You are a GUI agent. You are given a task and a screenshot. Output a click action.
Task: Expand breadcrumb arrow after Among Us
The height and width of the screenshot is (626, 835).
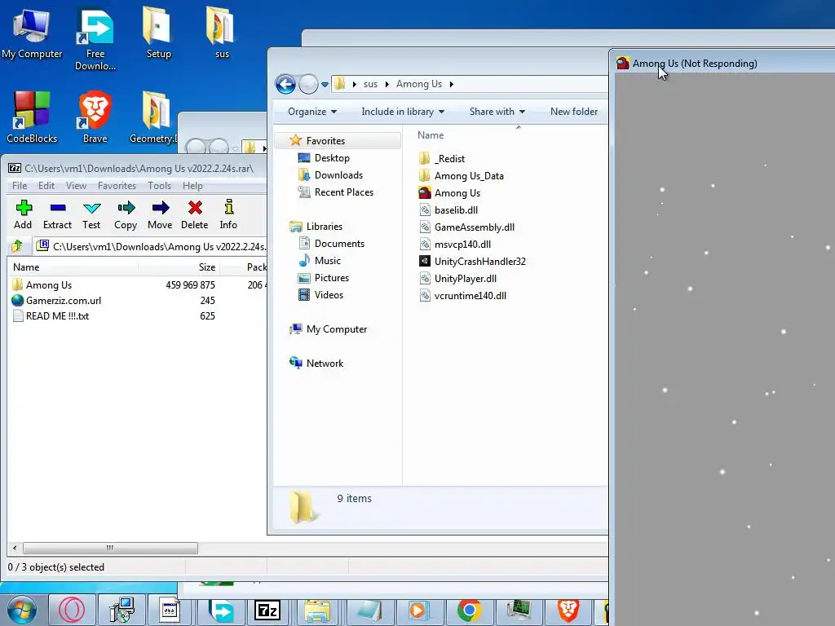451,84
